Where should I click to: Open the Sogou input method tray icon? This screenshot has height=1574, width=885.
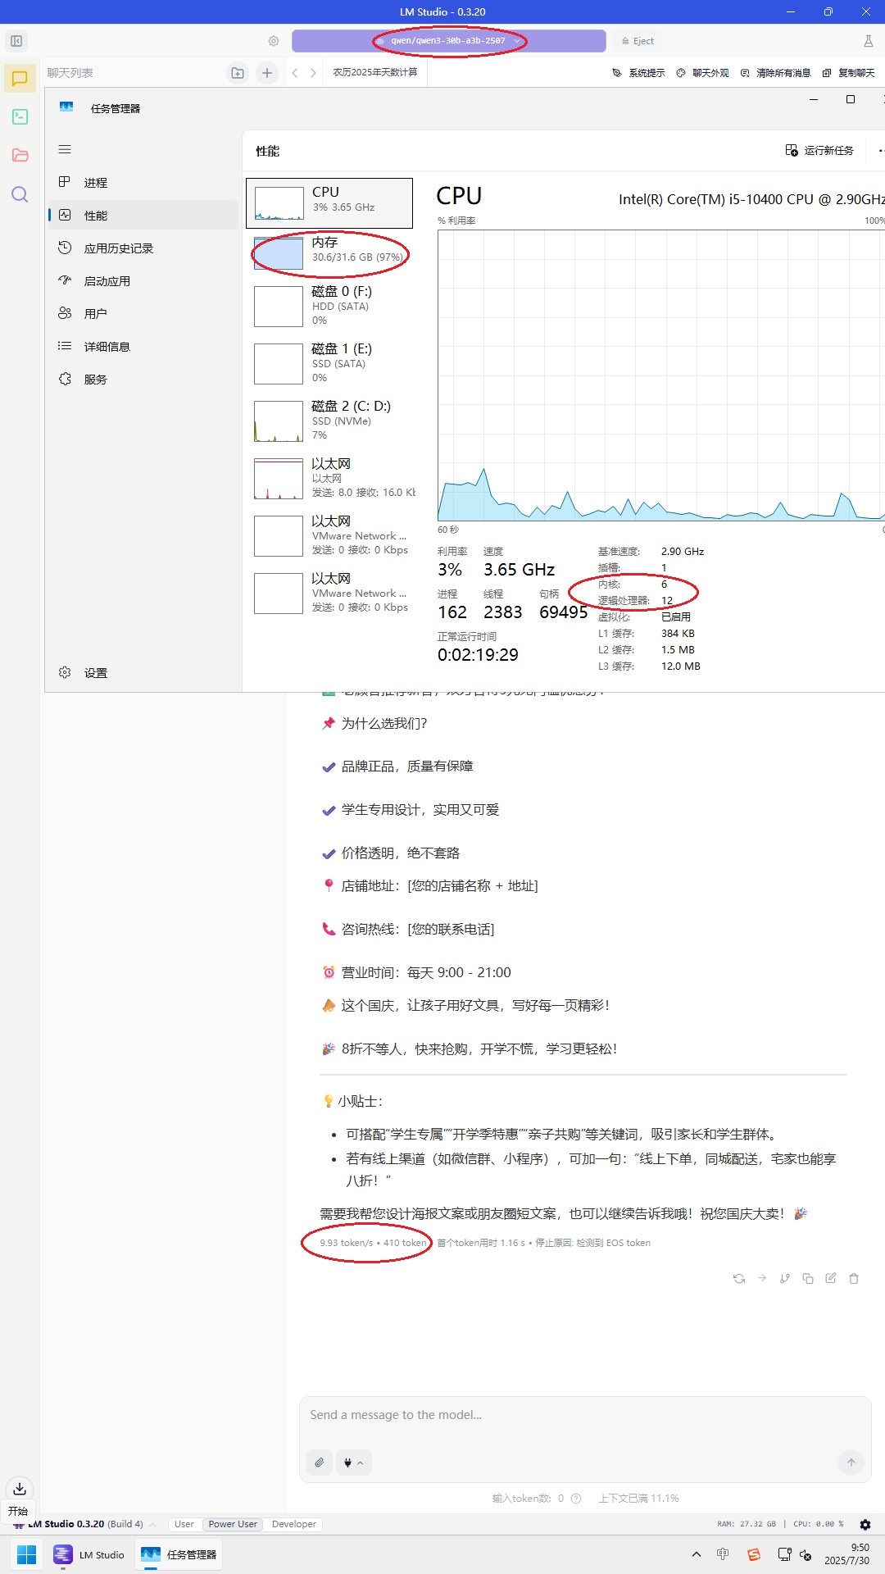coord(754,1554)
